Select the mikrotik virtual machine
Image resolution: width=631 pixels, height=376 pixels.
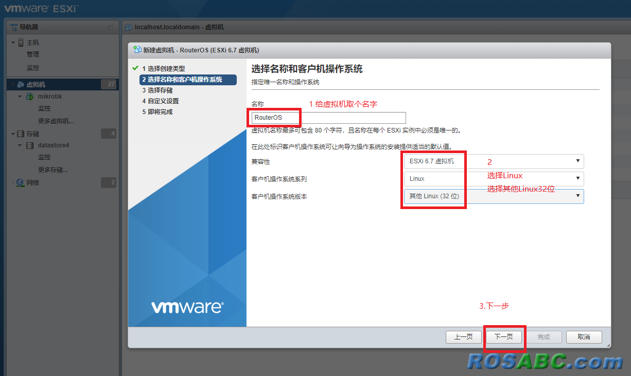(50, 97)
